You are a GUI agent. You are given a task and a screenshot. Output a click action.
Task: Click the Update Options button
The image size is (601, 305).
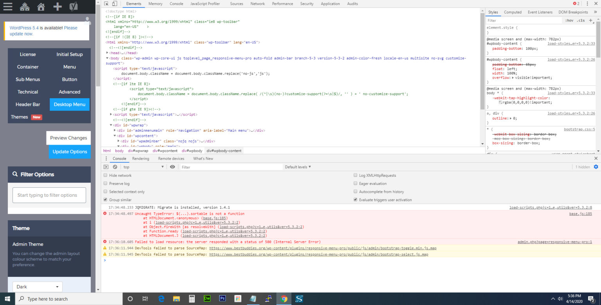tap(70, 152)
